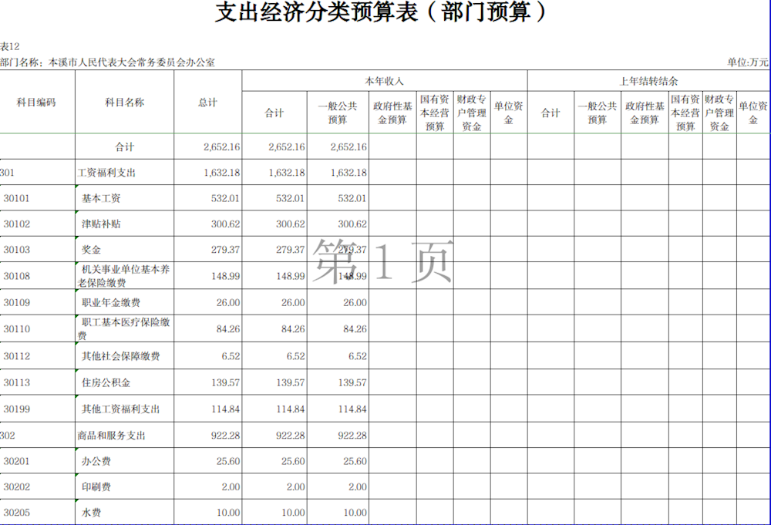Click 300.62 in 本年收入 合计 column
The width and height of the screenshot is (771, 525).
coord(290,224)
